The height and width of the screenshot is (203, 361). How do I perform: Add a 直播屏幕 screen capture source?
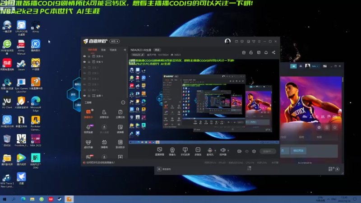coord(160,152)
